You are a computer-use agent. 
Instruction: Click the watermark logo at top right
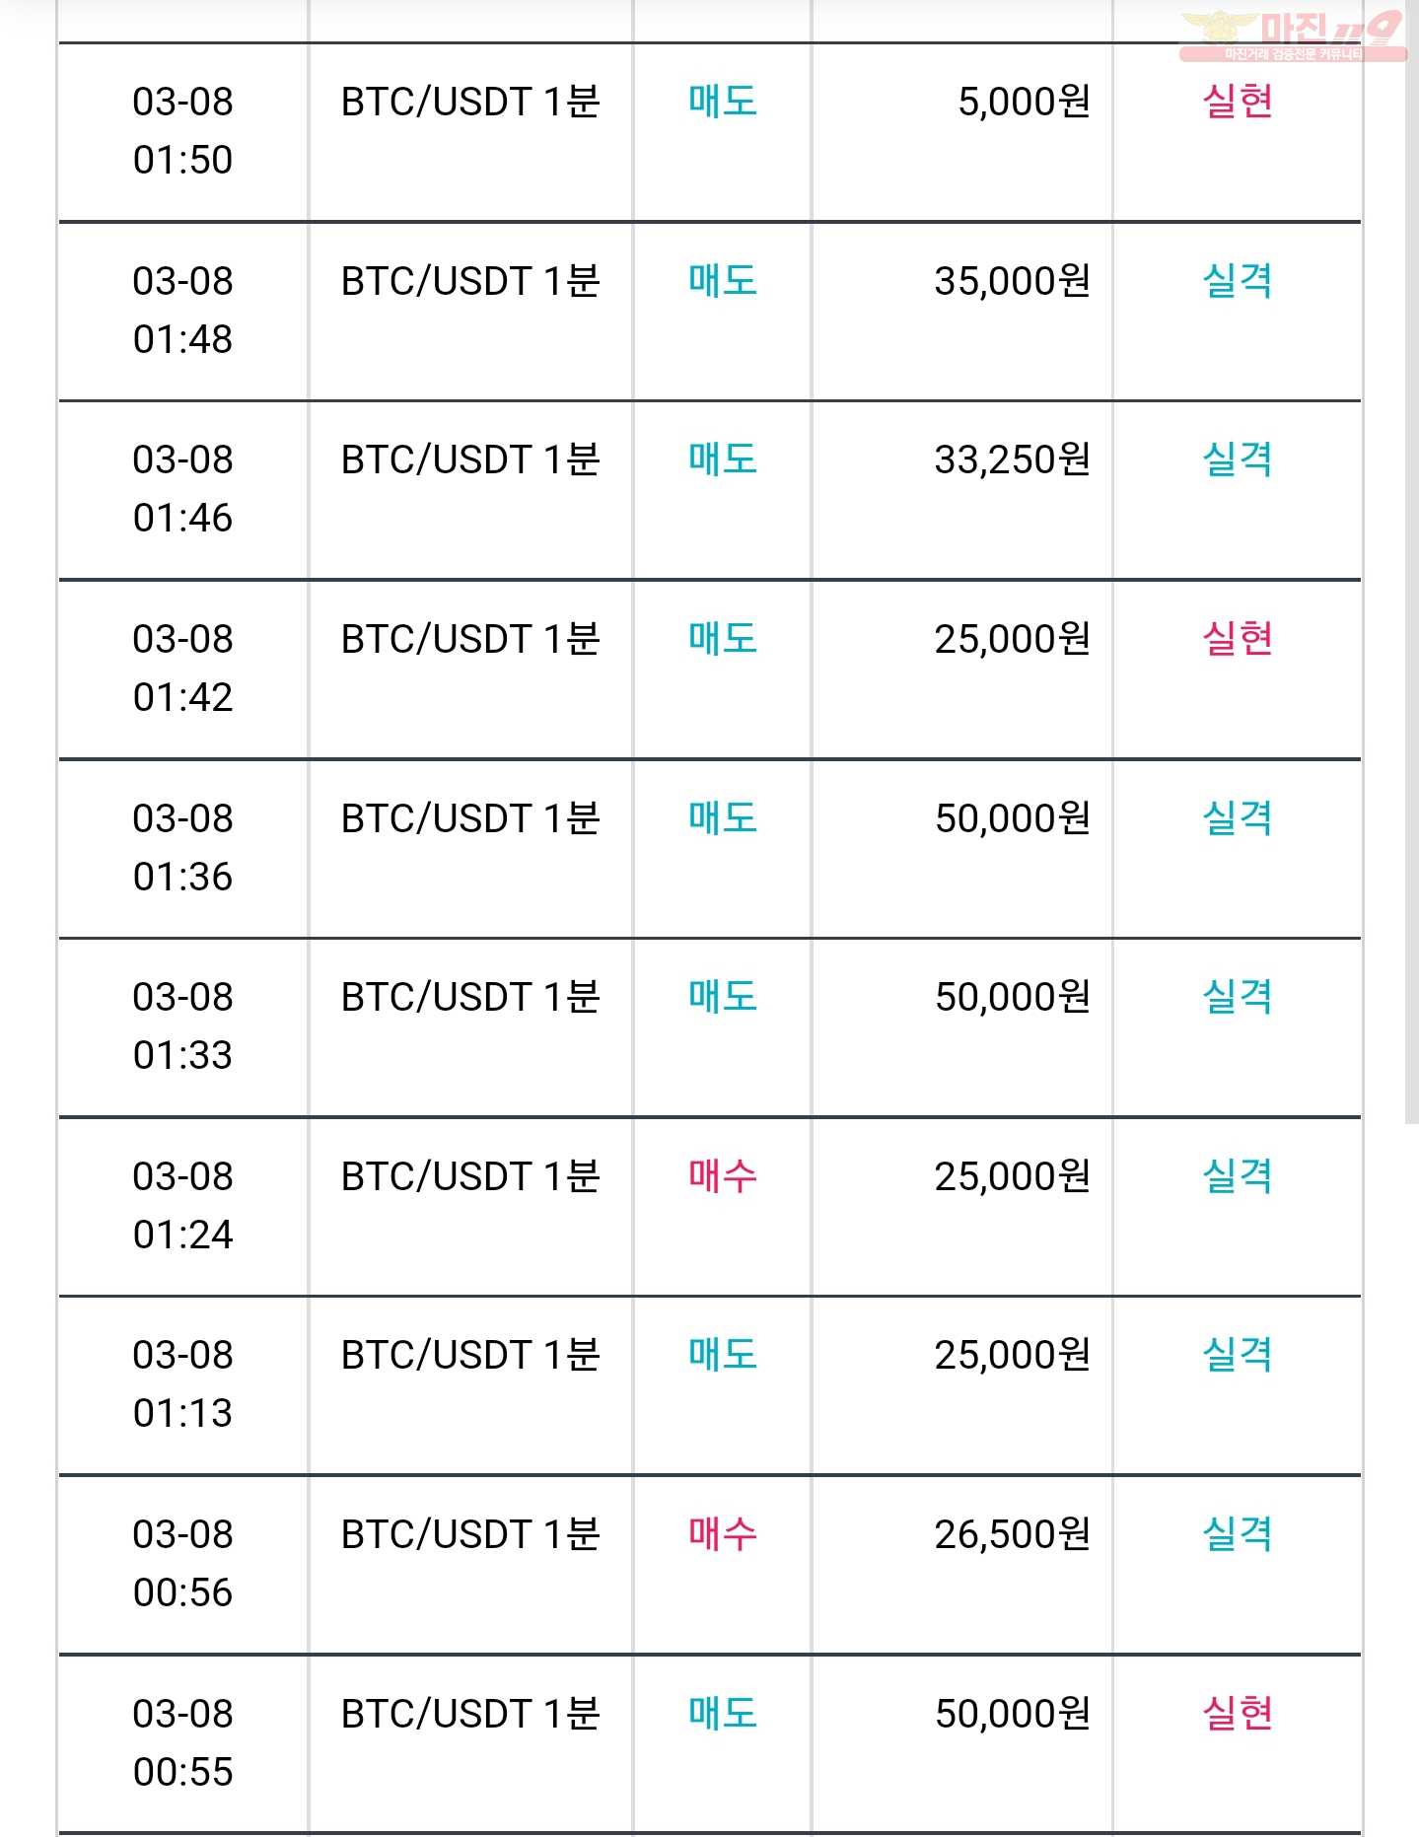coord(1293,36)
